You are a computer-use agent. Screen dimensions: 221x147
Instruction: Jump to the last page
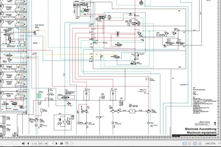point(62,143)
